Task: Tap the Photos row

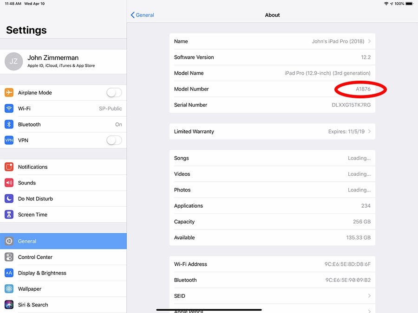Action: [x=272, y=190]
